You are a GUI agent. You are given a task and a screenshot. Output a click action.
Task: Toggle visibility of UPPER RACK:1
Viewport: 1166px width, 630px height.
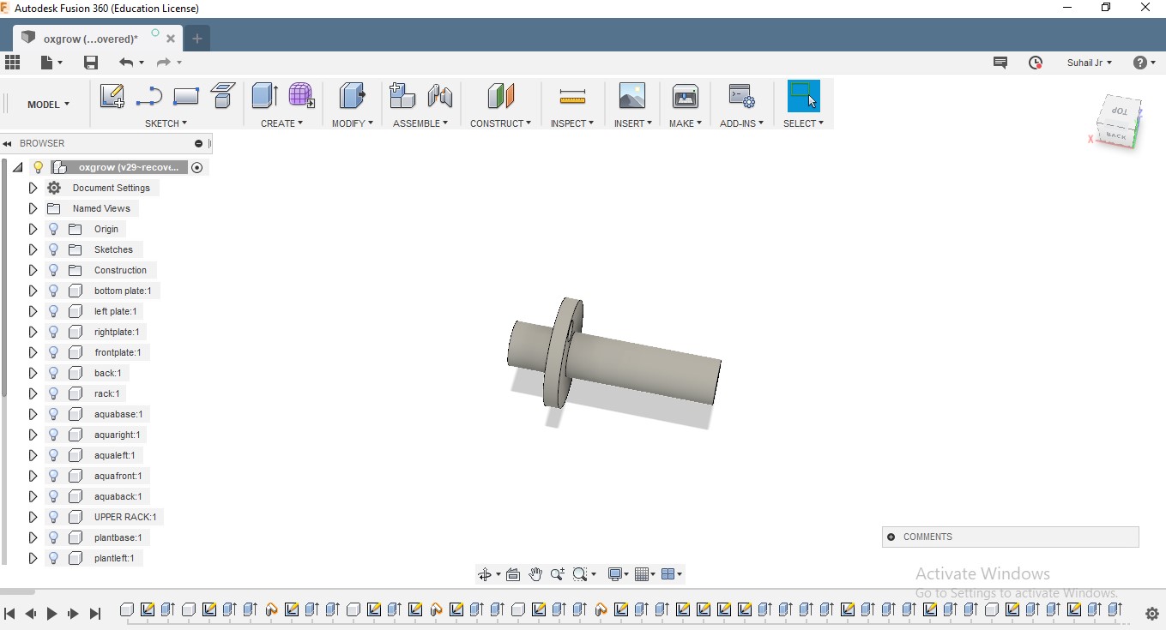tap(53, 517)
